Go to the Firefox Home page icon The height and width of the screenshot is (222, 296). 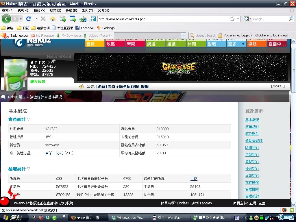pyautogui.click(x=53, y=19)
